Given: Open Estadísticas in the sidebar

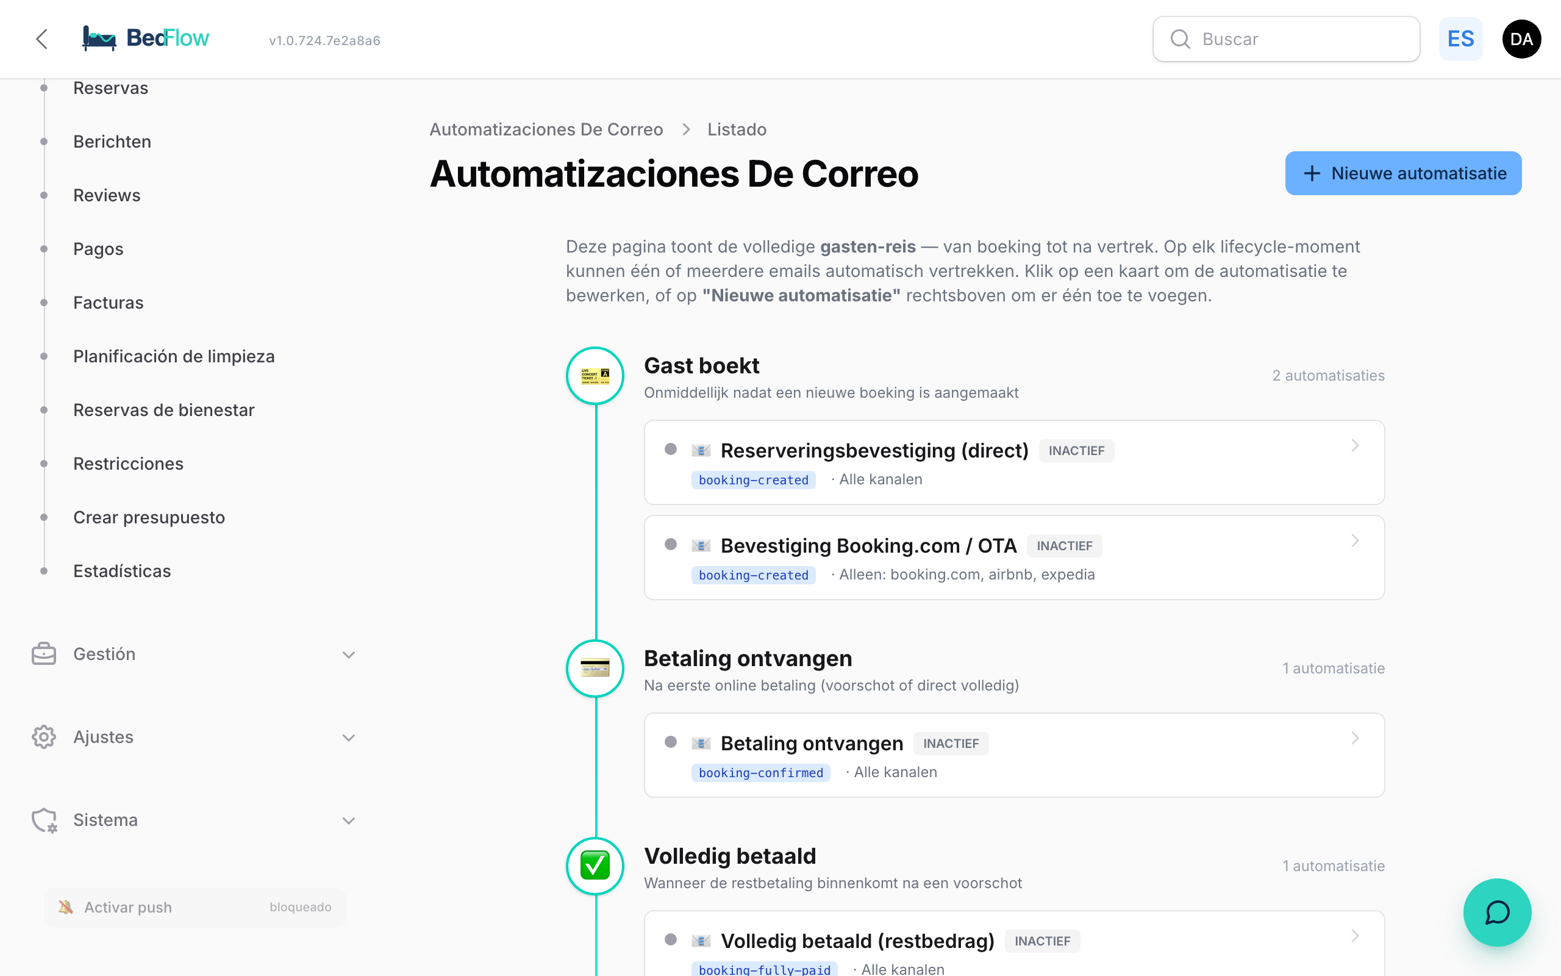Looking at the screenshot, I should [x=122, y=570].
